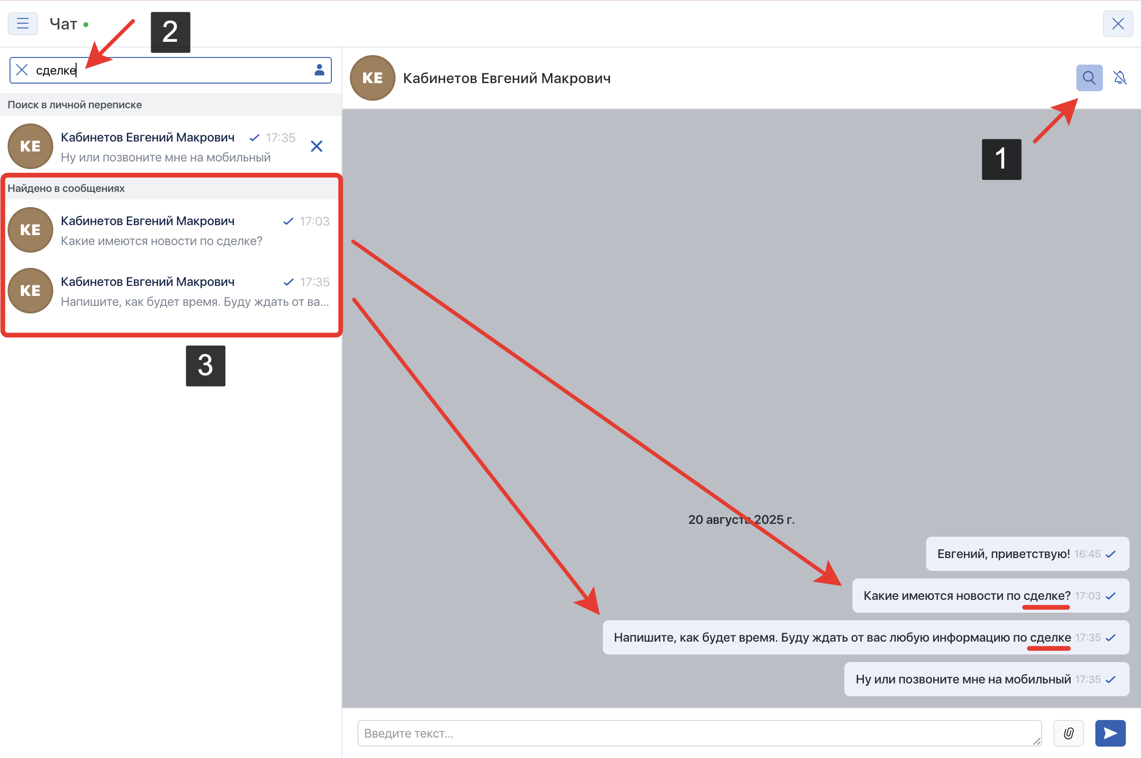Viewport: 1141px width, 758px height.
Task: Clear search text with the X icon
Action: pos(22,70)
